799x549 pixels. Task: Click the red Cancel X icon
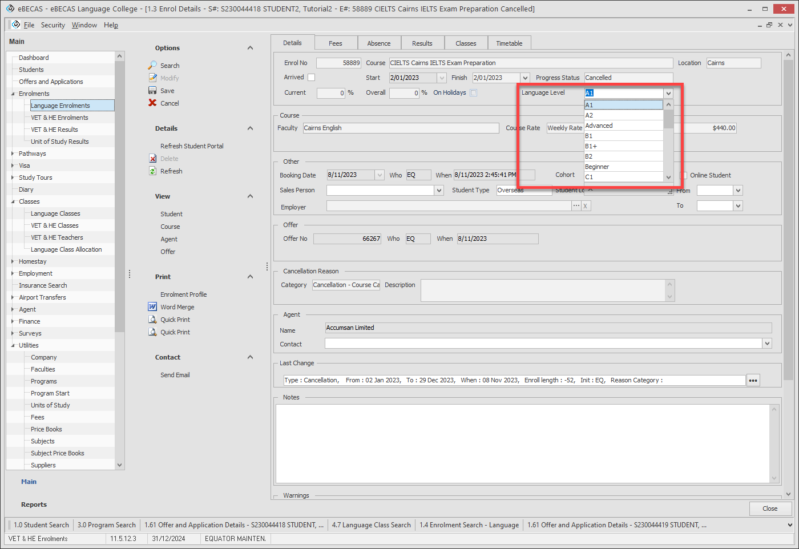[x=152, y=103]
